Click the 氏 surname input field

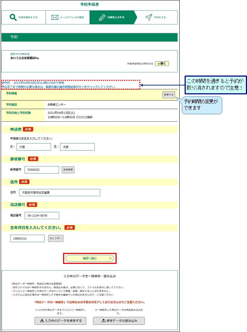click(34, 147)
